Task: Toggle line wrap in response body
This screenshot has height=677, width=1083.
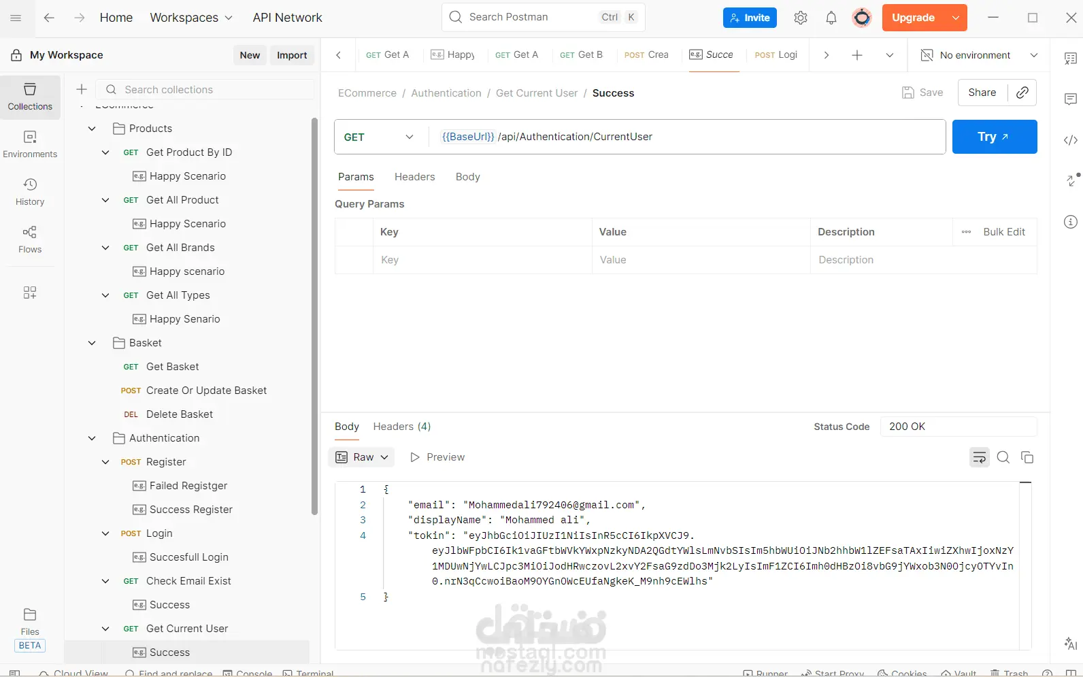Action: [x=980, y=457]
